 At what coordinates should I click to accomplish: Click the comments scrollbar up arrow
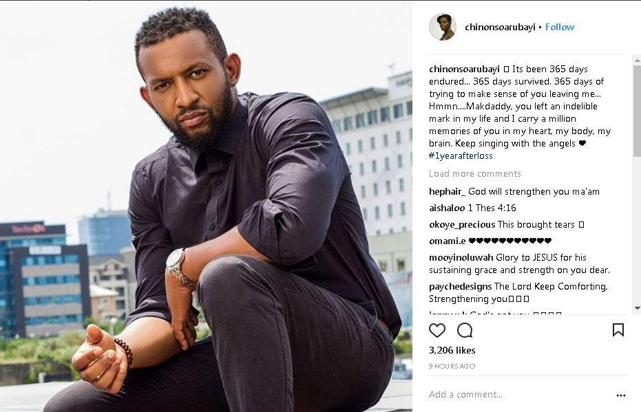point(637,61)
